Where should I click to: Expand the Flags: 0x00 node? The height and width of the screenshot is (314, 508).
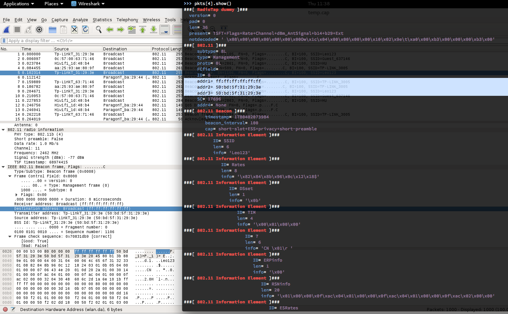tap(17, 195)
